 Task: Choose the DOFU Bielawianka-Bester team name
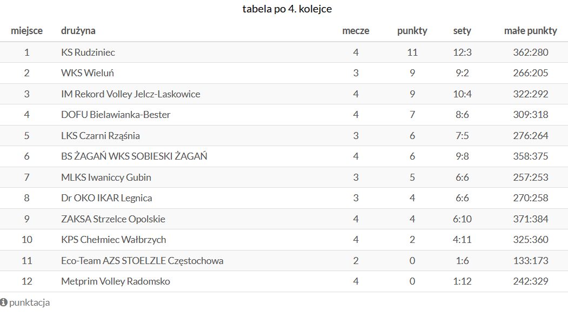tap(116, 115)
